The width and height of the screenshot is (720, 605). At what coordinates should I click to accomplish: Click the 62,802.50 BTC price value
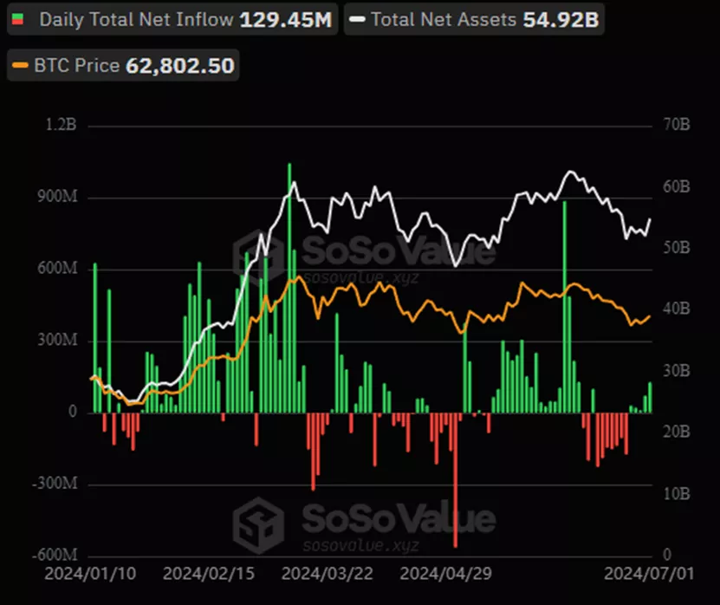[x=180, y=66]
